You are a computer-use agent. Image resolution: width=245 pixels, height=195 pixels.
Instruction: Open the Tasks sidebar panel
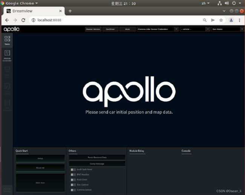tap(7, 40)
